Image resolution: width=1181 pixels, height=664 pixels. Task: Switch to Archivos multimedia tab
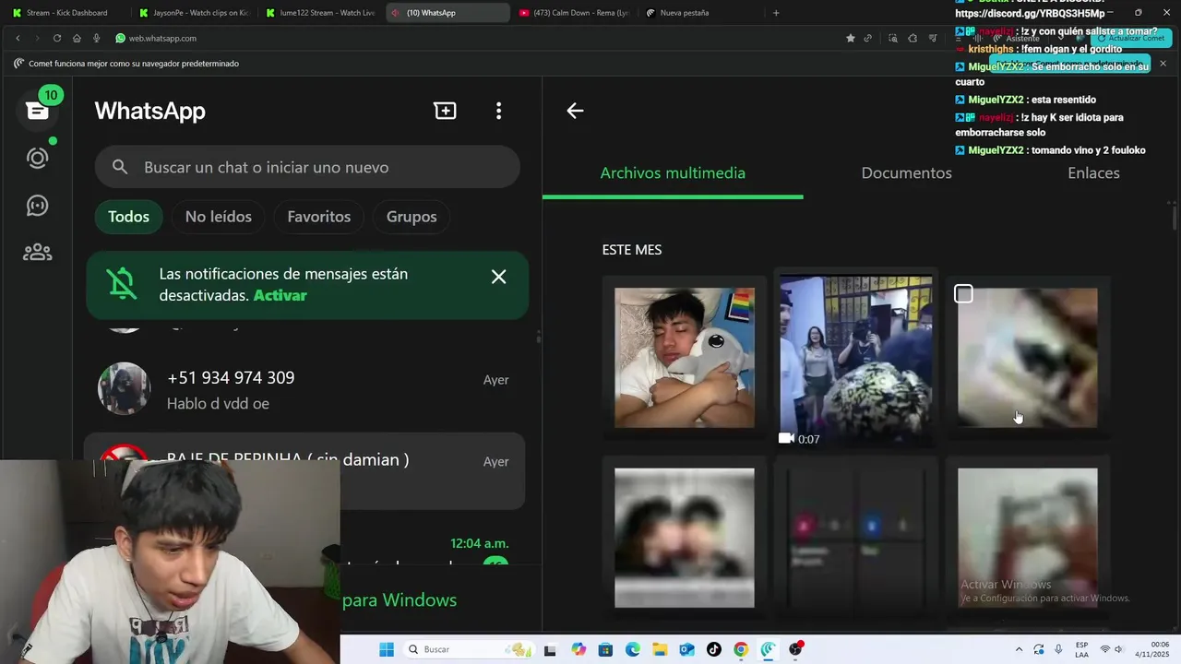coord(673,173)
